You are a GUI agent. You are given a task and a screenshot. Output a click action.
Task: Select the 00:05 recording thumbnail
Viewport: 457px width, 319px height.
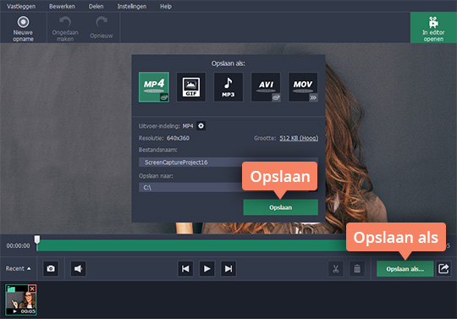point(20,300)
